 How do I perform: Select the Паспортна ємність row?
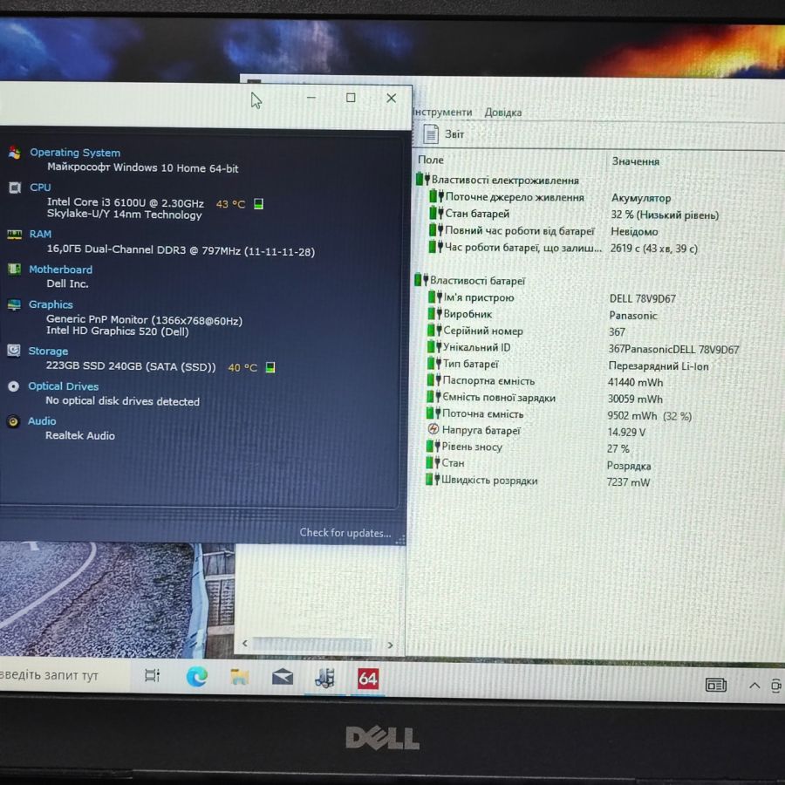pos(545,381)
